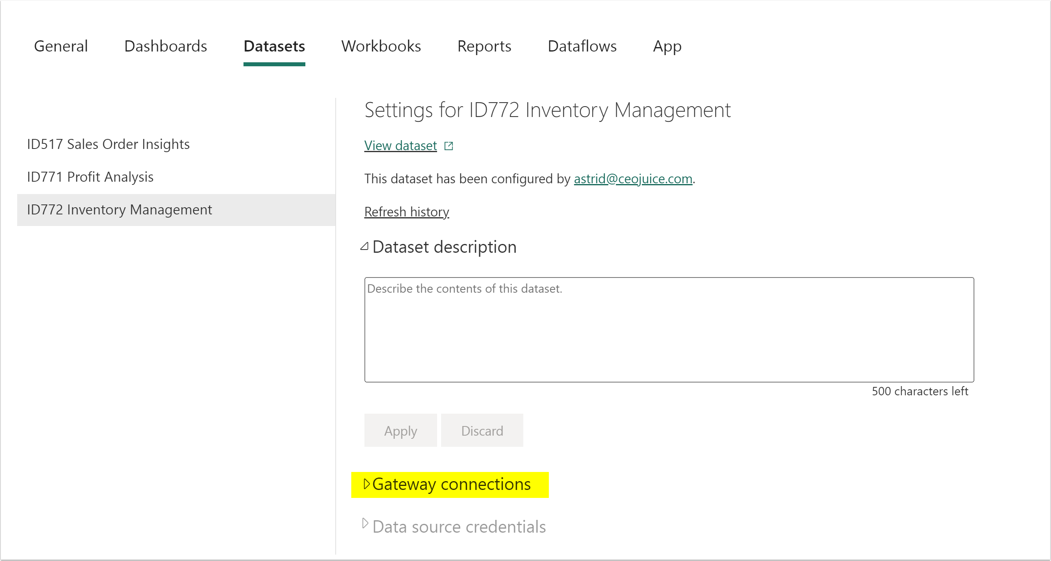This screenshot has width=1051, height=561.
Task: Click the external link icon beside View dataset
Action: pyautogui.click(x=448, y=146)
